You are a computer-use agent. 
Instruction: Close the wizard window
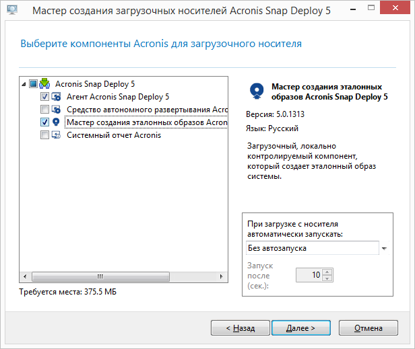tap(395, 7)
